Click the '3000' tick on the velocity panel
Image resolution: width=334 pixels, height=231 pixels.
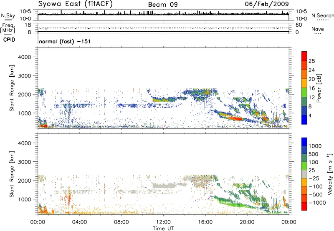(x=24, y=162)
